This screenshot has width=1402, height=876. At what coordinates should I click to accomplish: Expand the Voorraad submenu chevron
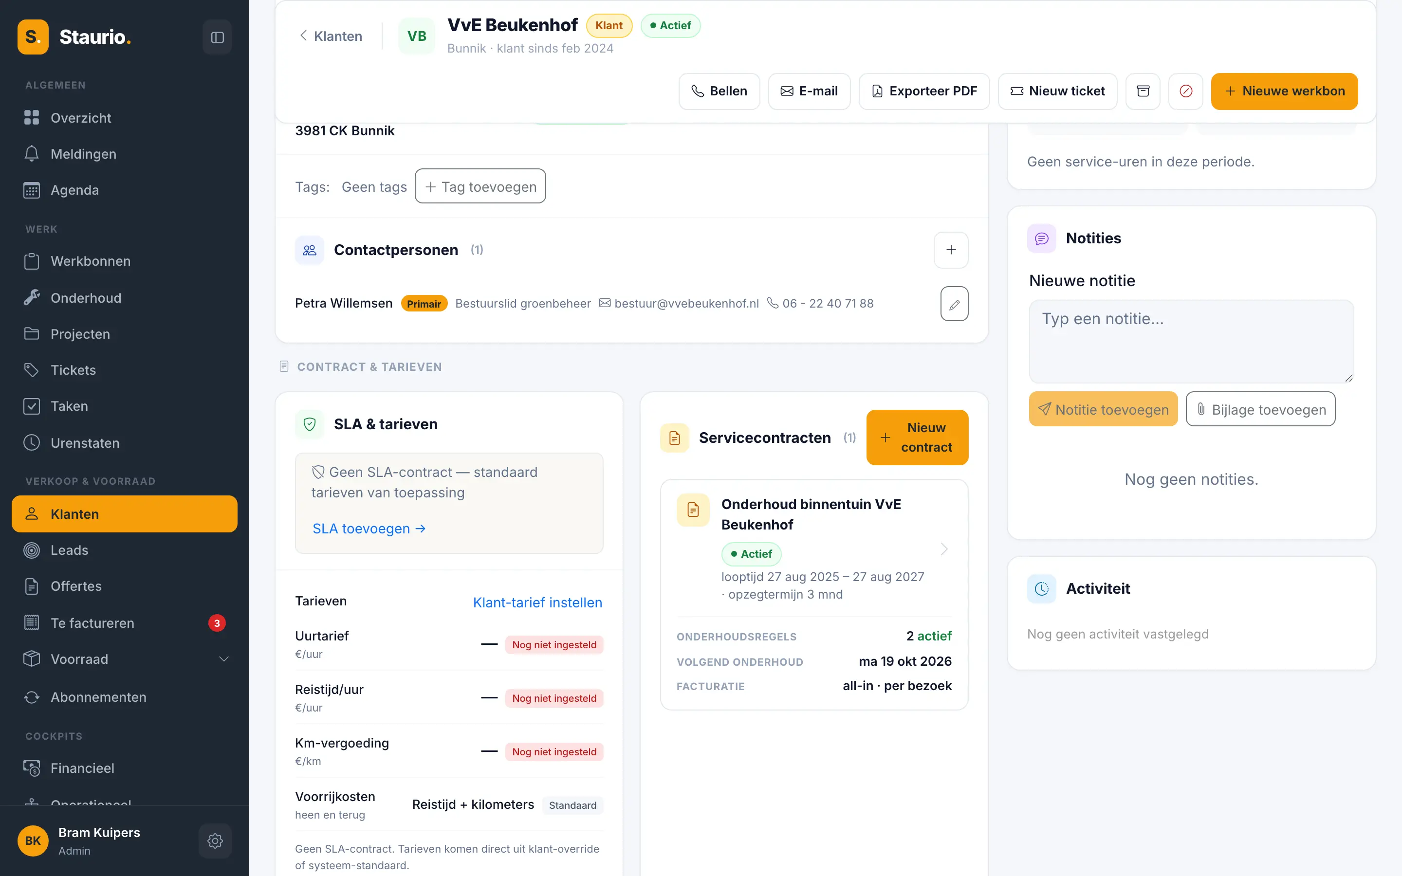[x=223, y=659]
